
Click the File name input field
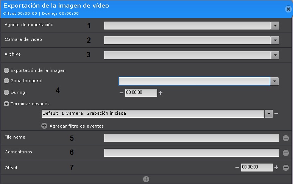tap(191, 138)
